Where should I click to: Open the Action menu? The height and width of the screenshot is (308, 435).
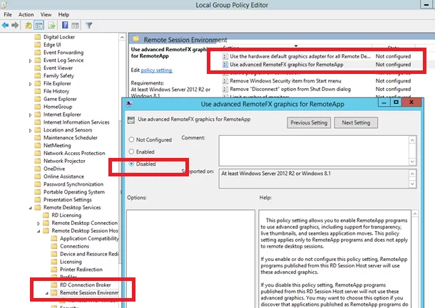tap(26, 15)
